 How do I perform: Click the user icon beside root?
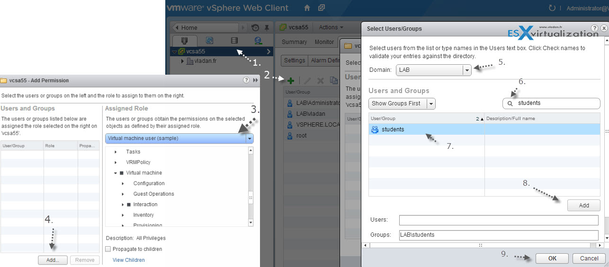[x=290, y=136]
